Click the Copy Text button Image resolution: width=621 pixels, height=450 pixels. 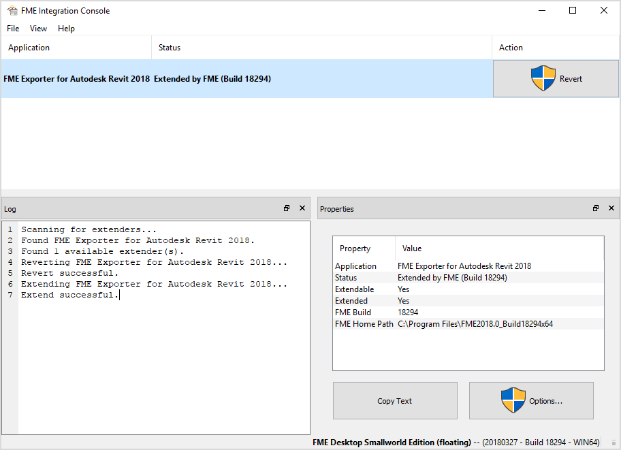click(395, 400)
